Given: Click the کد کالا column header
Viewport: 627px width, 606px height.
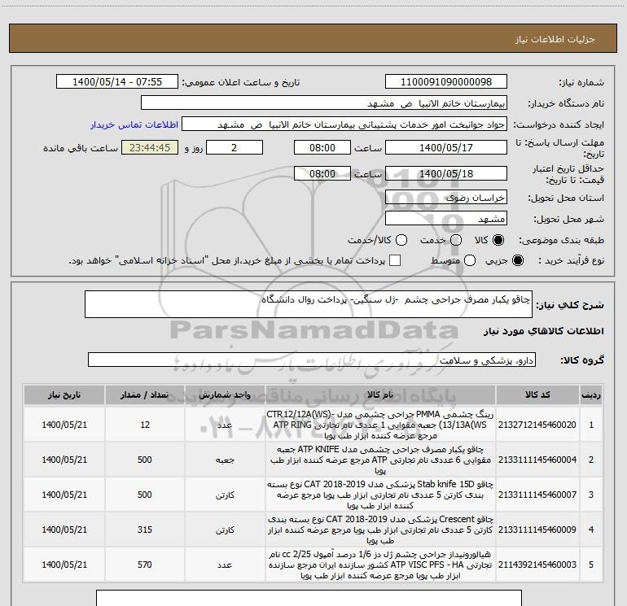Looking at the screenshot, I should (537, 395).
